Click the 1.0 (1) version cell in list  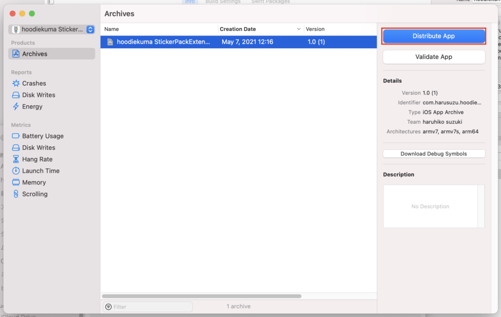click(316, 42)
